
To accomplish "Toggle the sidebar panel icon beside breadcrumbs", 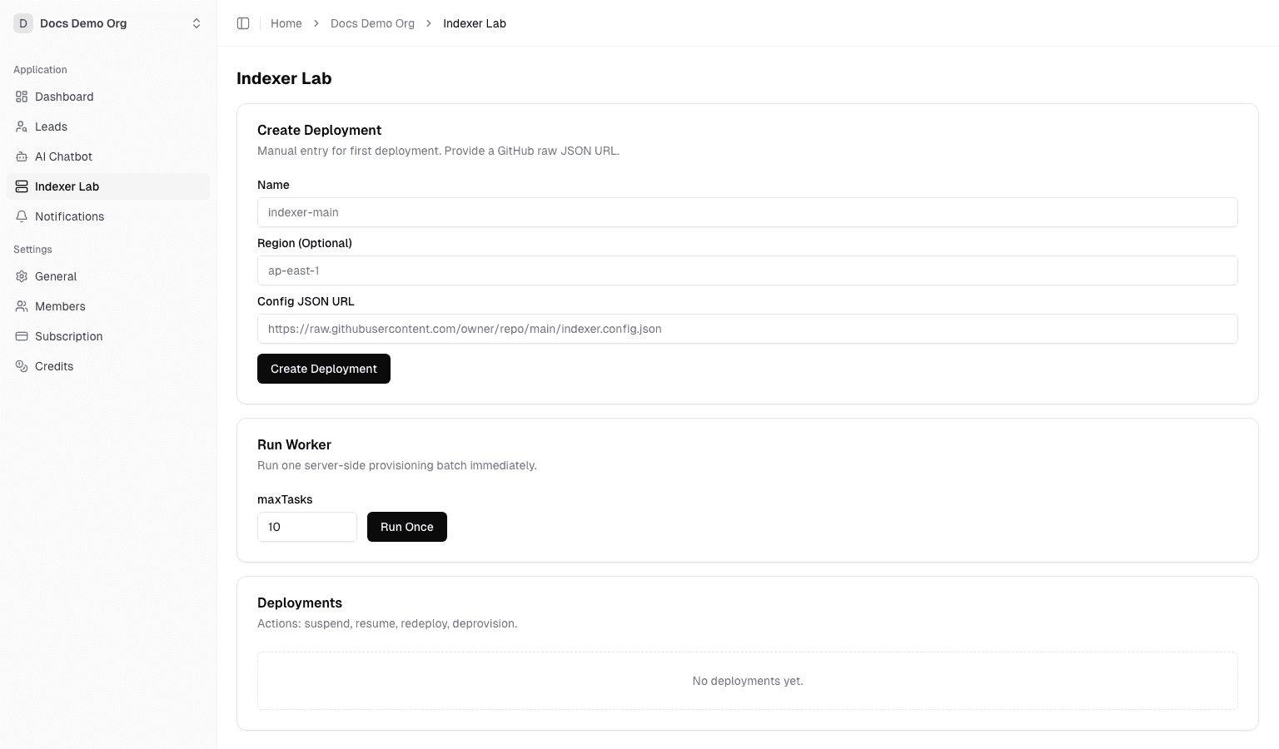I will click(x=243, y=23).
